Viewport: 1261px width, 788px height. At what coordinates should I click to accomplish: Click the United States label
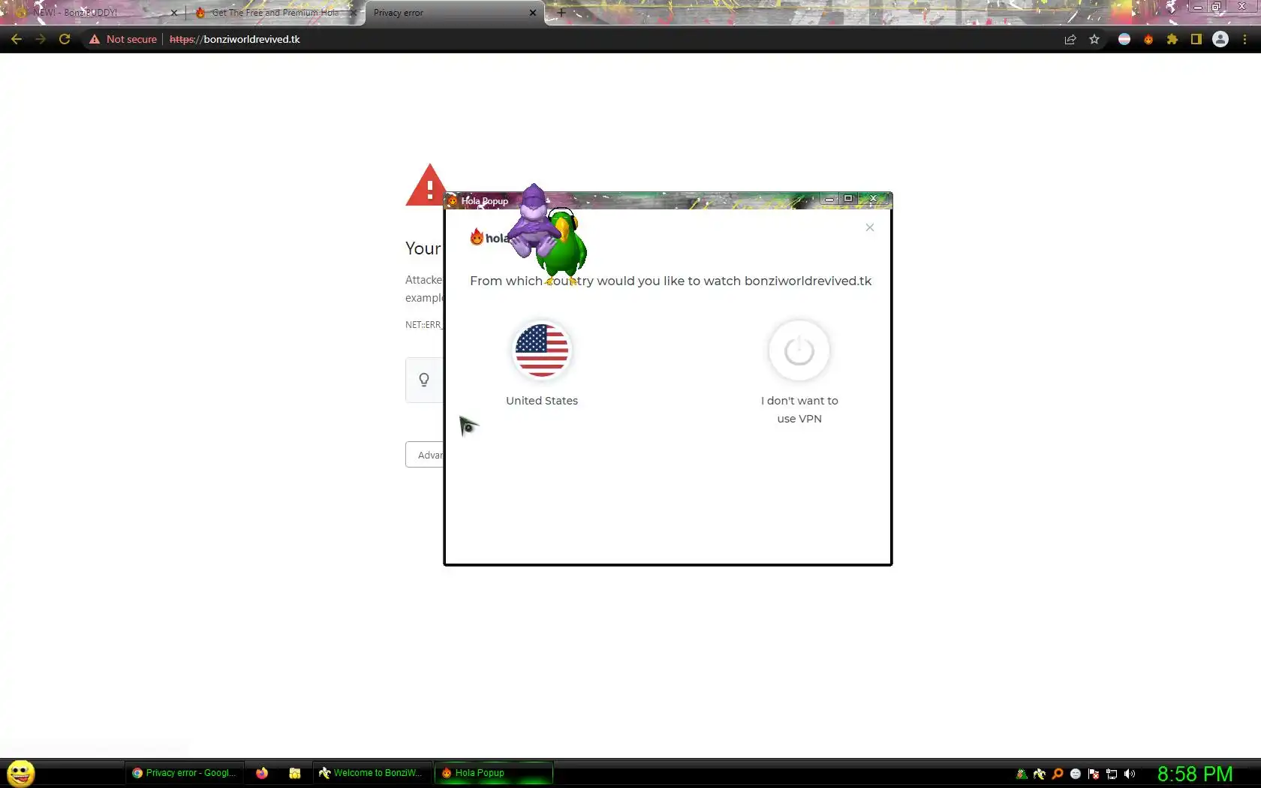542,401
